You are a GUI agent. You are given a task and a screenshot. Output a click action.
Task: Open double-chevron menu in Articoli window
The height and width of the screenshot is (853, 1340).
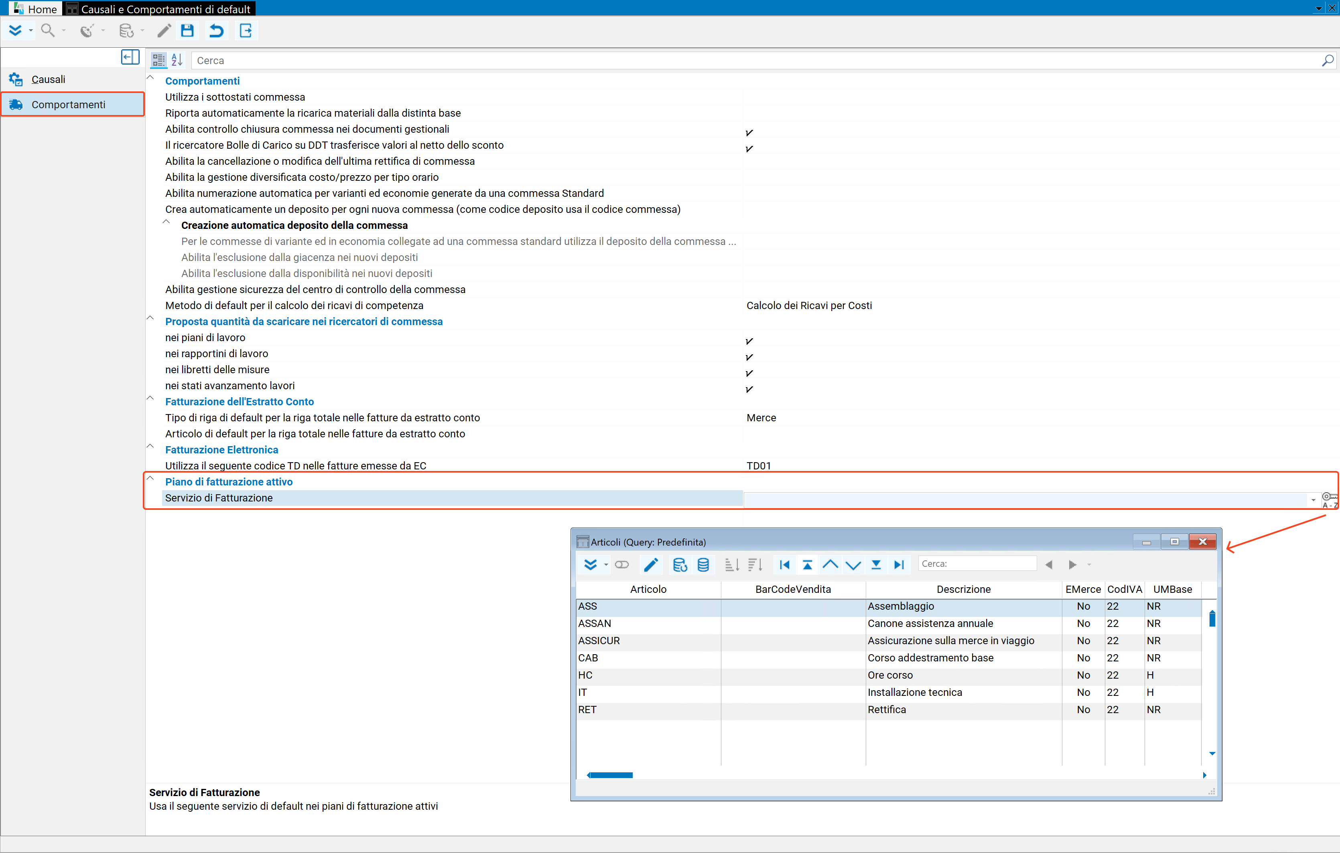click(x=591, y=564)
